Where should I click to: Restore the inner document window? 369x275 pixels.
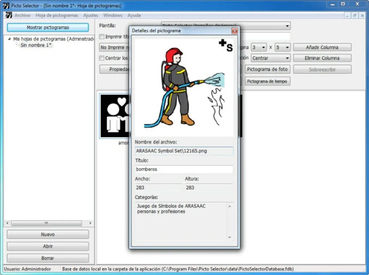point(355,16)
